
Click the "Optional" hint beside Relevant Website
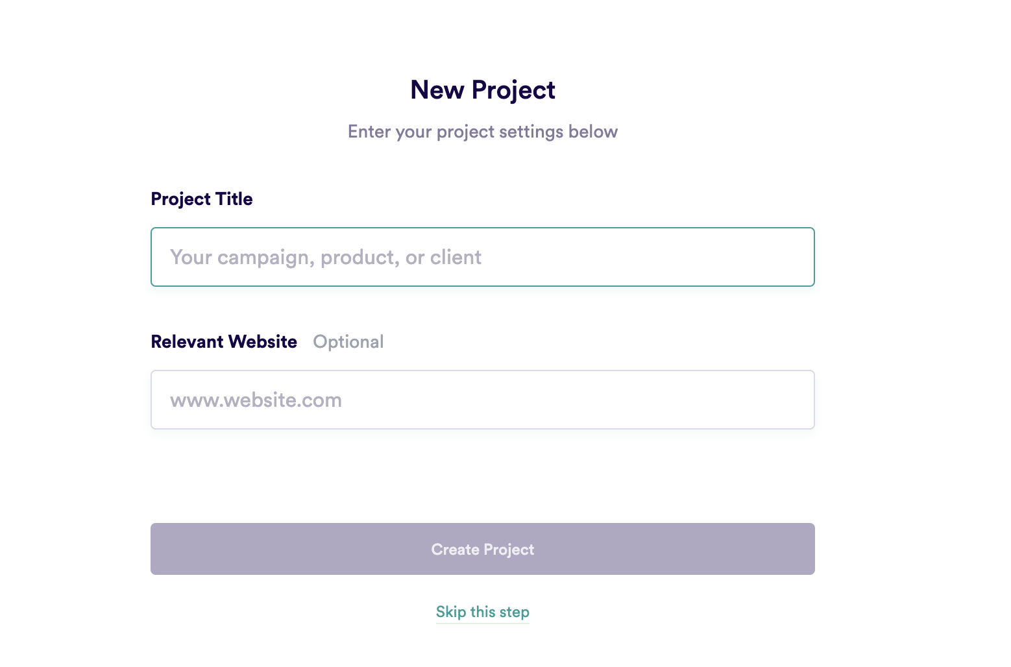348,342
